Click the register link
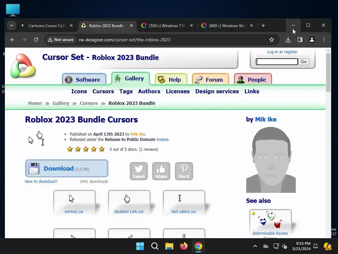338x254 pixels. click(x=291, y=52)
